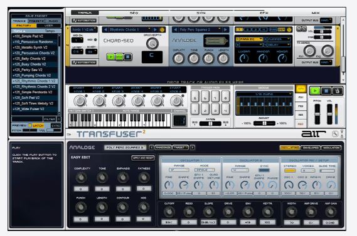The height and width of the screenshot is (236, 357).
Task: Click the Filter button in browser
Action: (50, 119)
